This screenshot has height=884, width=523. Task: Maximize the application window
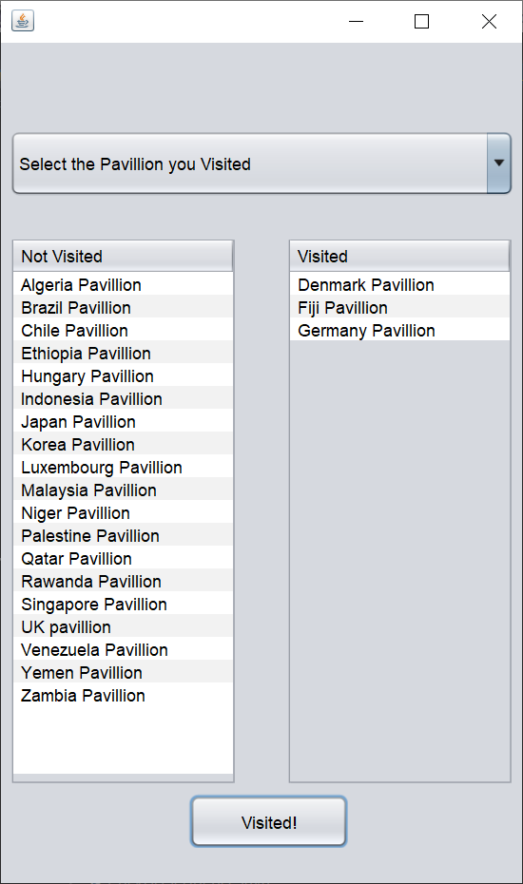coord(421,22)
